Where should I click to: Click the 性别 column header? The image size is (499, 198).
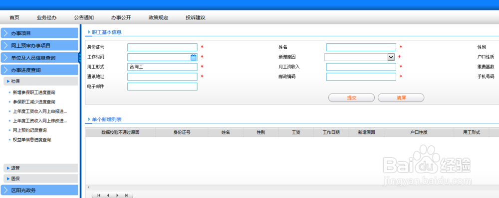pos(261,132)
